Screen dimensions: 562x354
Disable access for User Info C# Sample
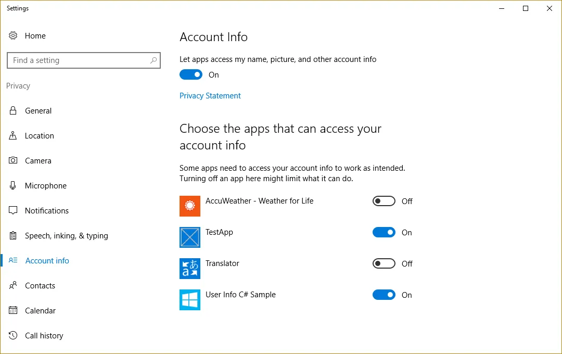pyautogui.click(x=384, y=295)
